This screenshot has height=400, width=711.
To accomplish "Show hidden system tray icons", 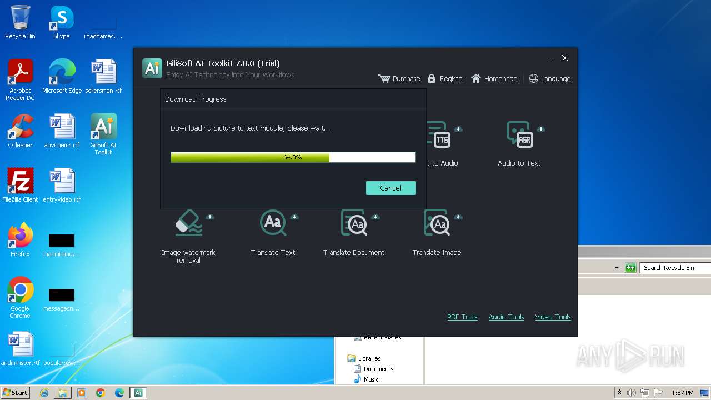I will click(x=619, y=393).
